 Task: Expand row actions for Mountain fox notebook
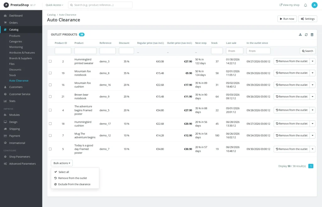[x=312, y=73]
